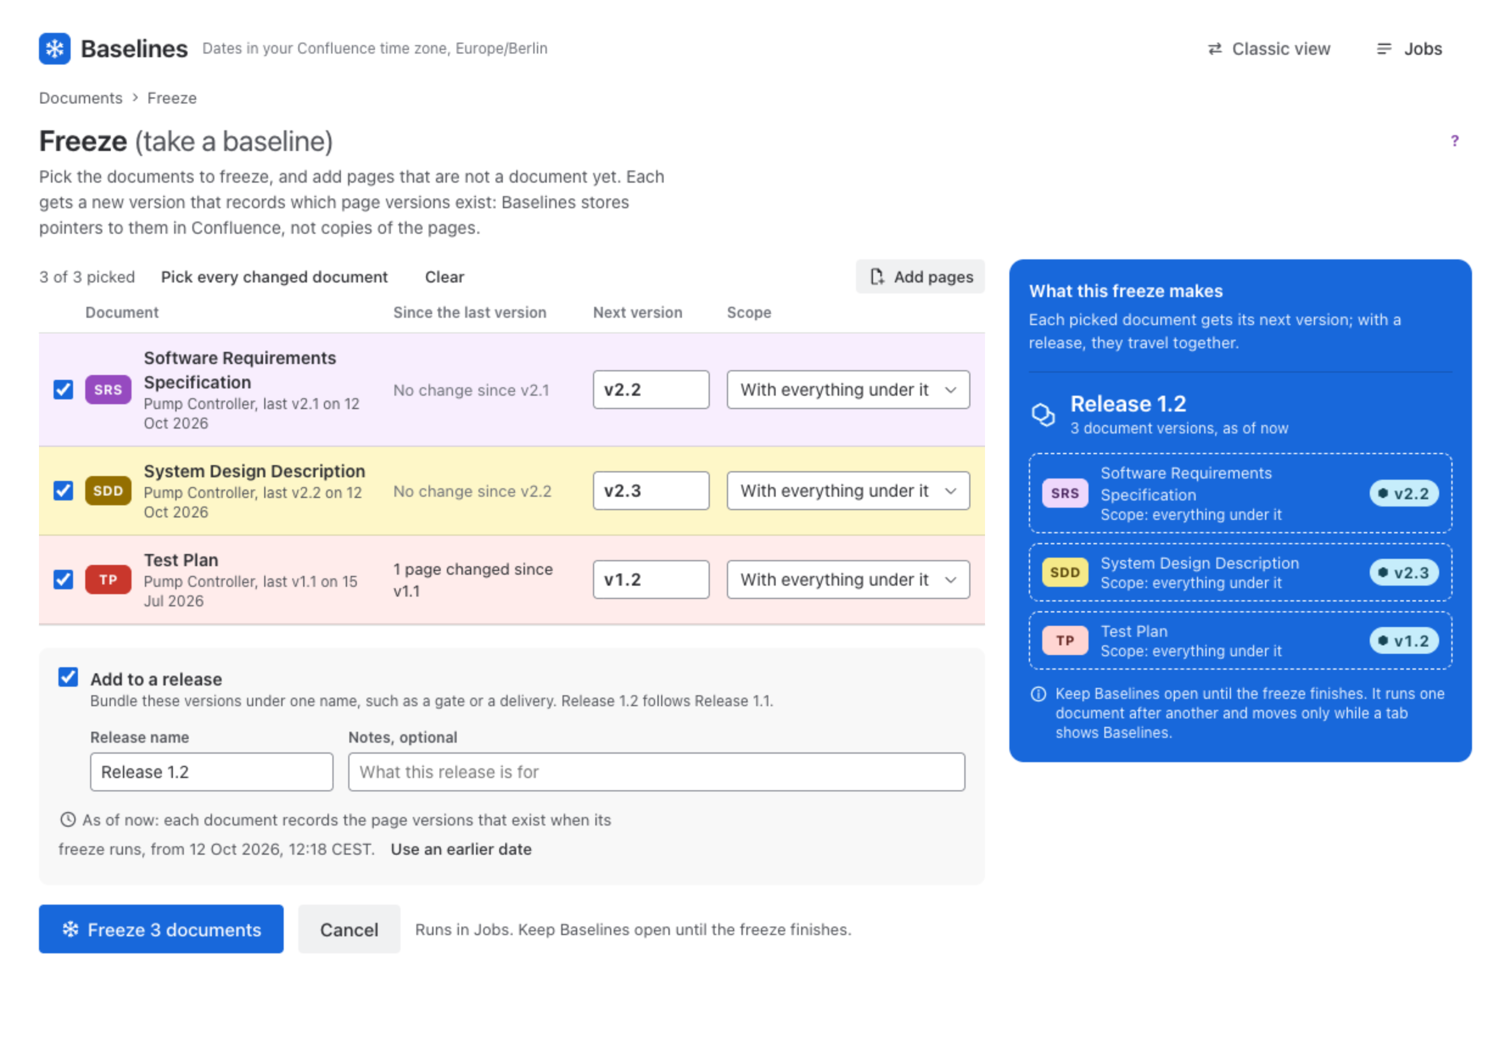Click Pick every changed document

[274, 277]
